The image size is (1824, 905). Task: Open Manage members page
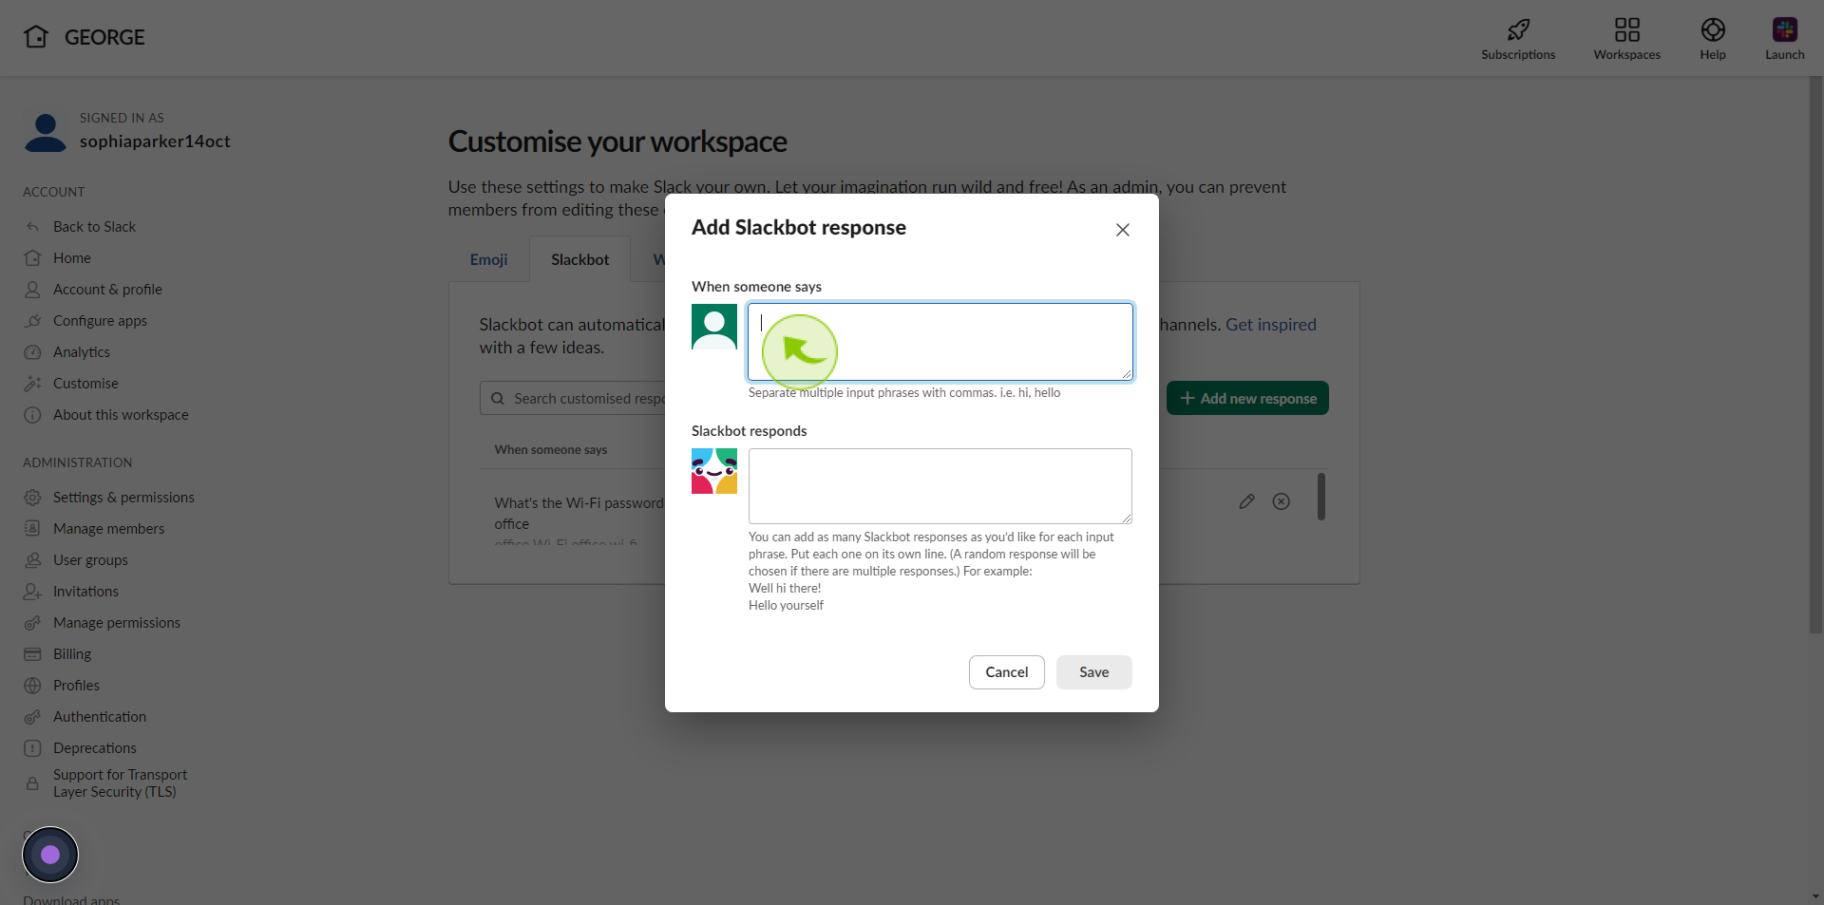click(108, 529)
